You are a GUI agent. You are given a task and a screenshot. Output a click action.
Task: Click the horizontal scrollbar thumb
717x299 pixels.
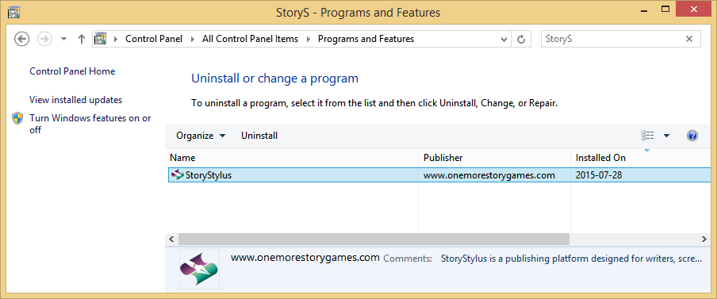[374, 239]
